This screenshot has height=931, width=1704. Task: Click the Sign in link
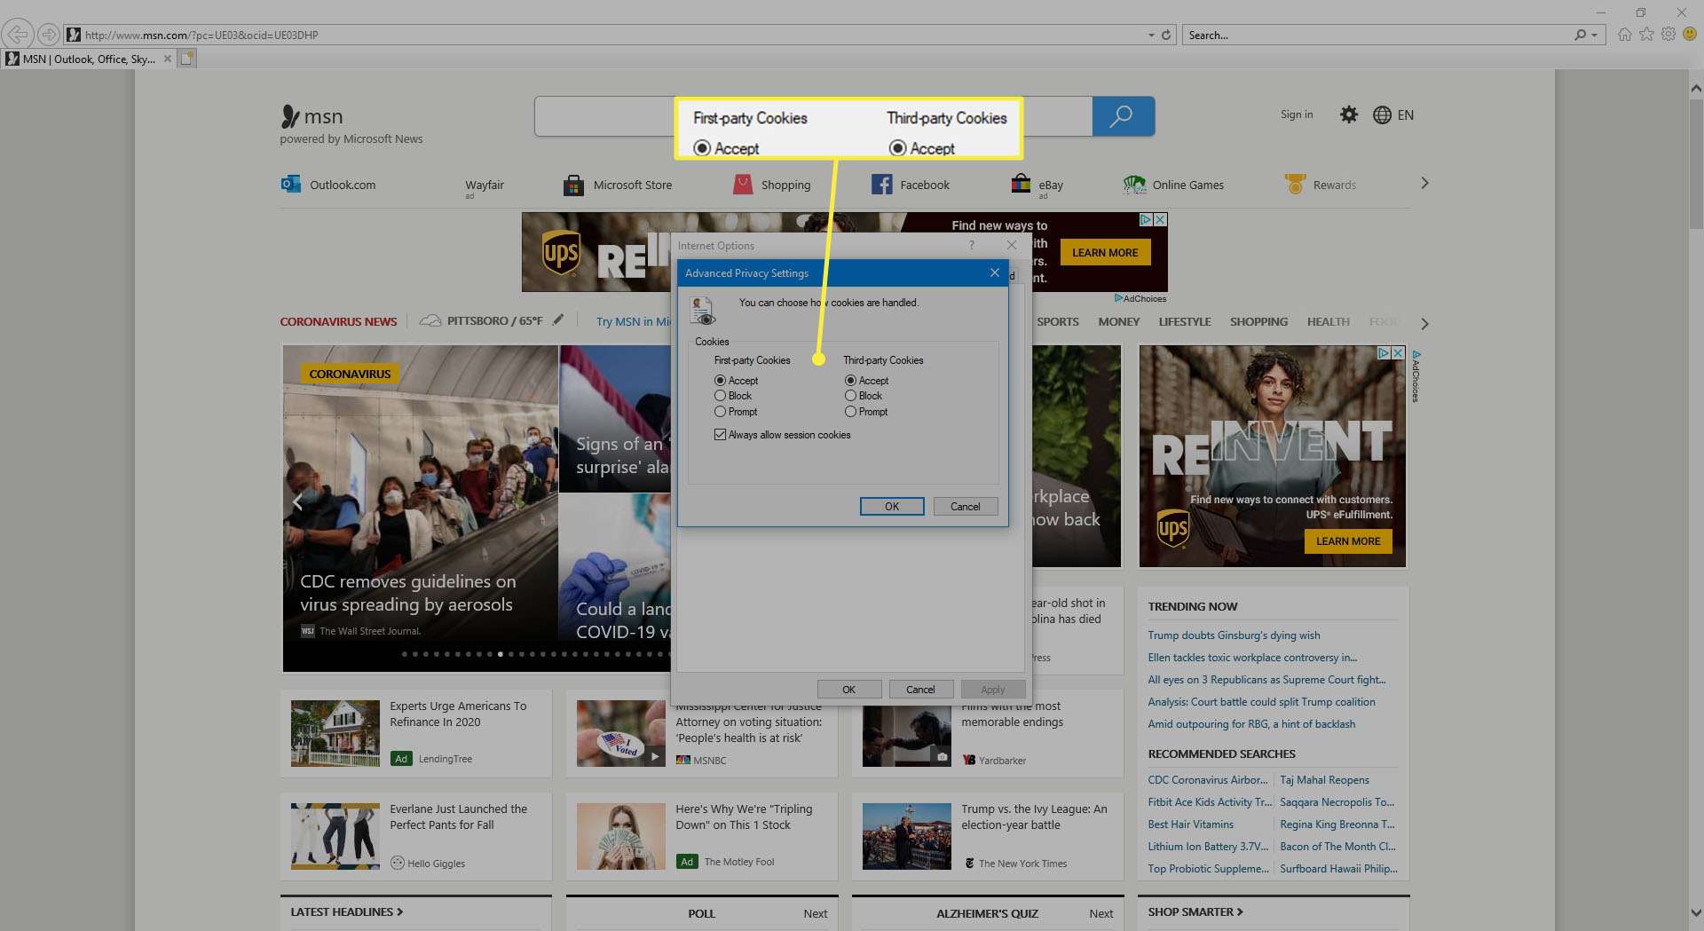pyautogui.click(x=1297, y=114)
